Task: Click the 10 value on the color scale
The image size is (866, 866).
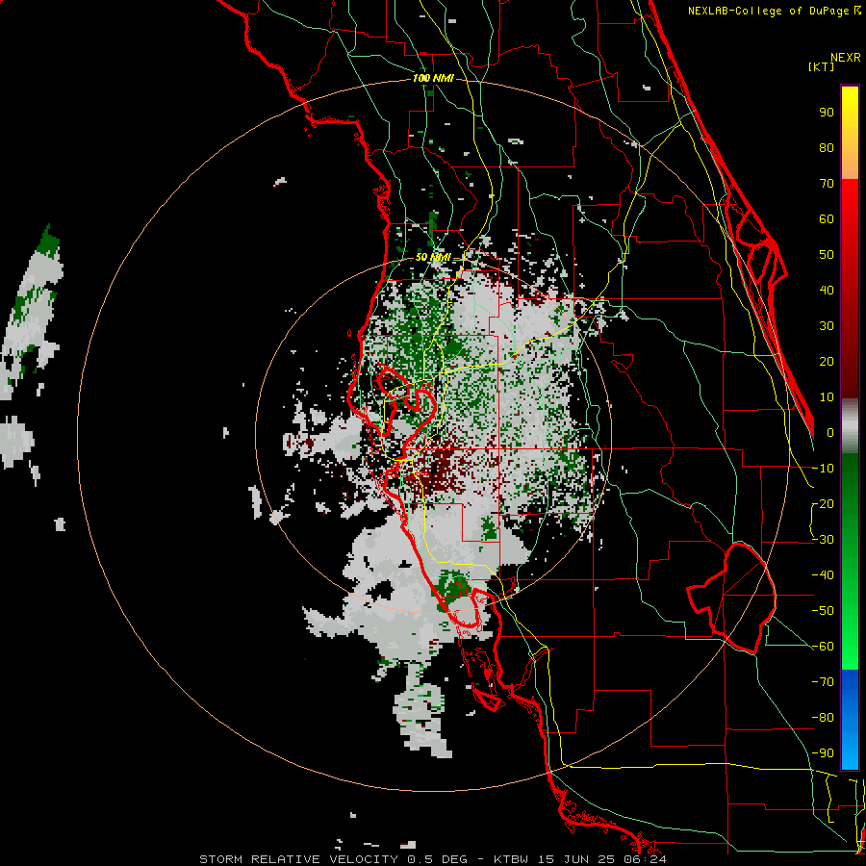Action: click(827, 397)
